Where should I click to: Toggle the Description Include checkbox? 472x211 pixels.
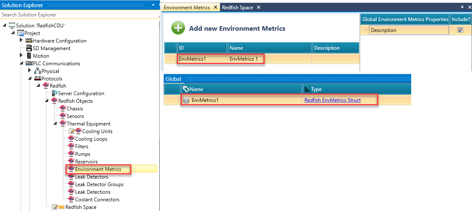pyautogui.click(x=460, y=30)
